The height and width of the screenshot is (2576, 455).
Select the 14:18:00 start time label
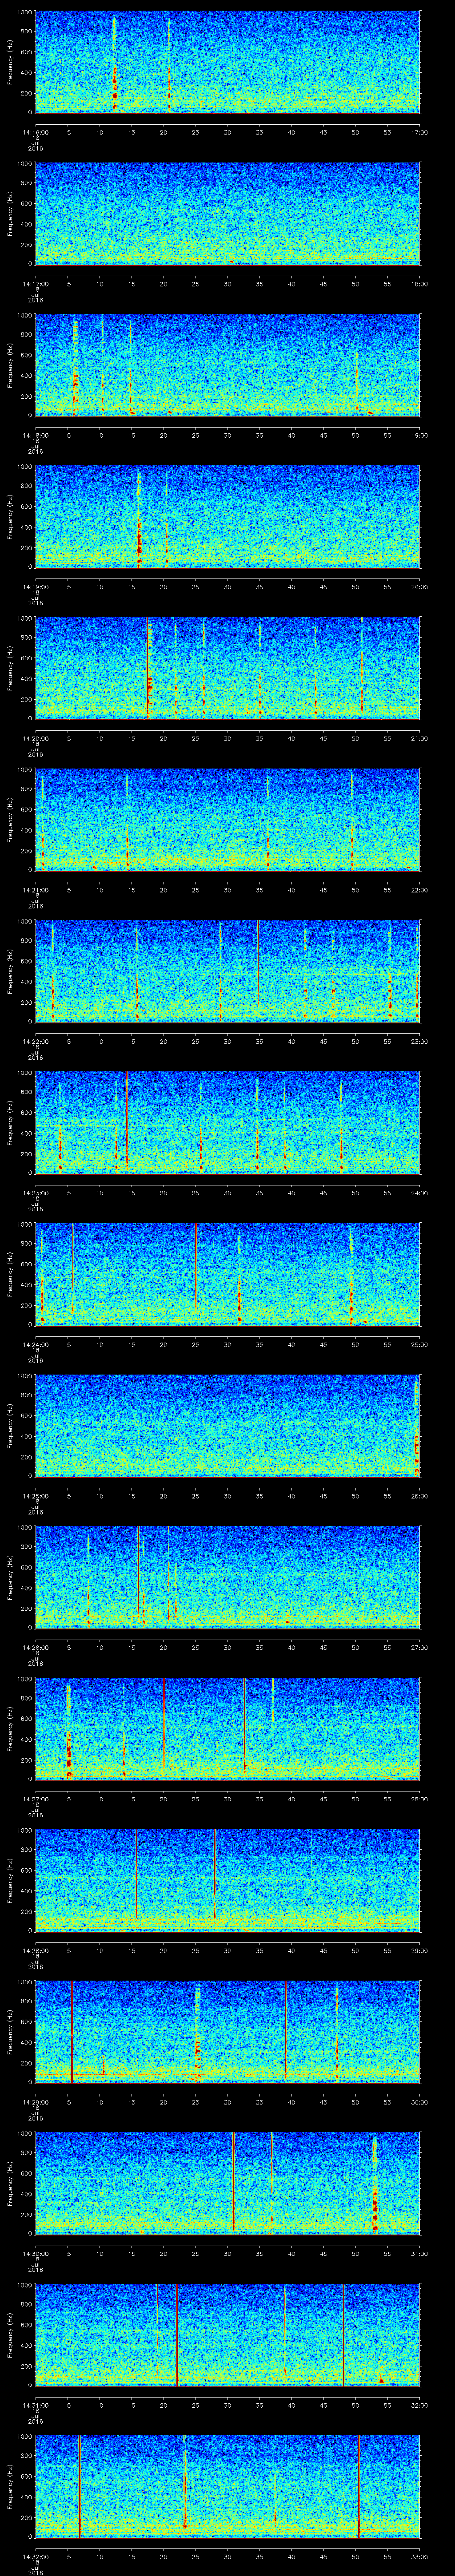pos(35,435)
